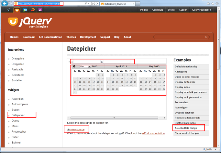Select the Show week of the year example
The width and height of the screenshot is (221, 153).
191,133
